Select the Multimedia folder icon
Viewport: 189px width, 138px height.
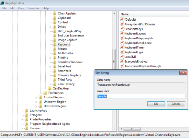pos(54,53)
